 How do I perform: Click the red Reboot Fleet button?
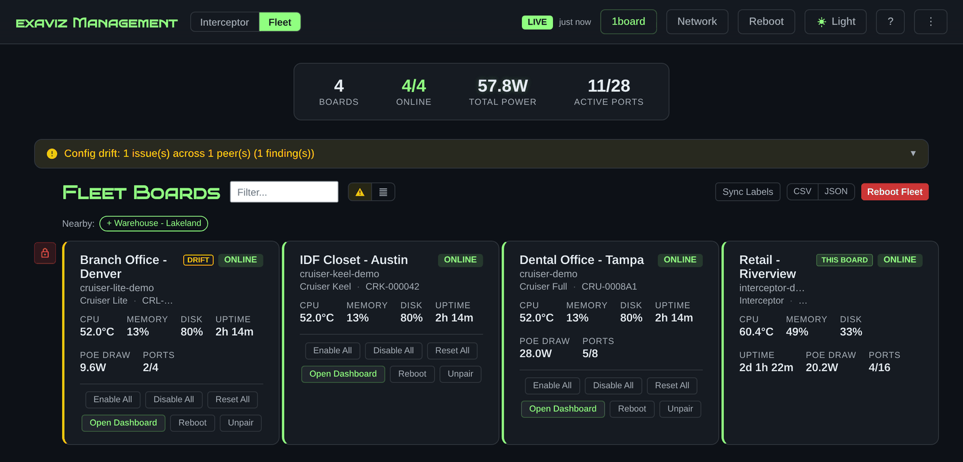click(x=894, y=192)
